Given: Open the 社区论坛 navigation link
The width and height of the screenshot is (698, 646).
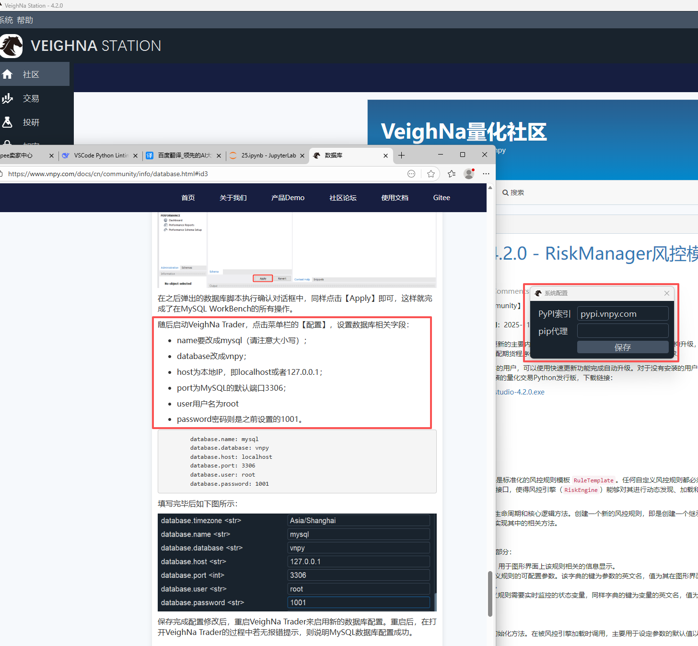Looking at the screenshot, I should pos(343,198).
